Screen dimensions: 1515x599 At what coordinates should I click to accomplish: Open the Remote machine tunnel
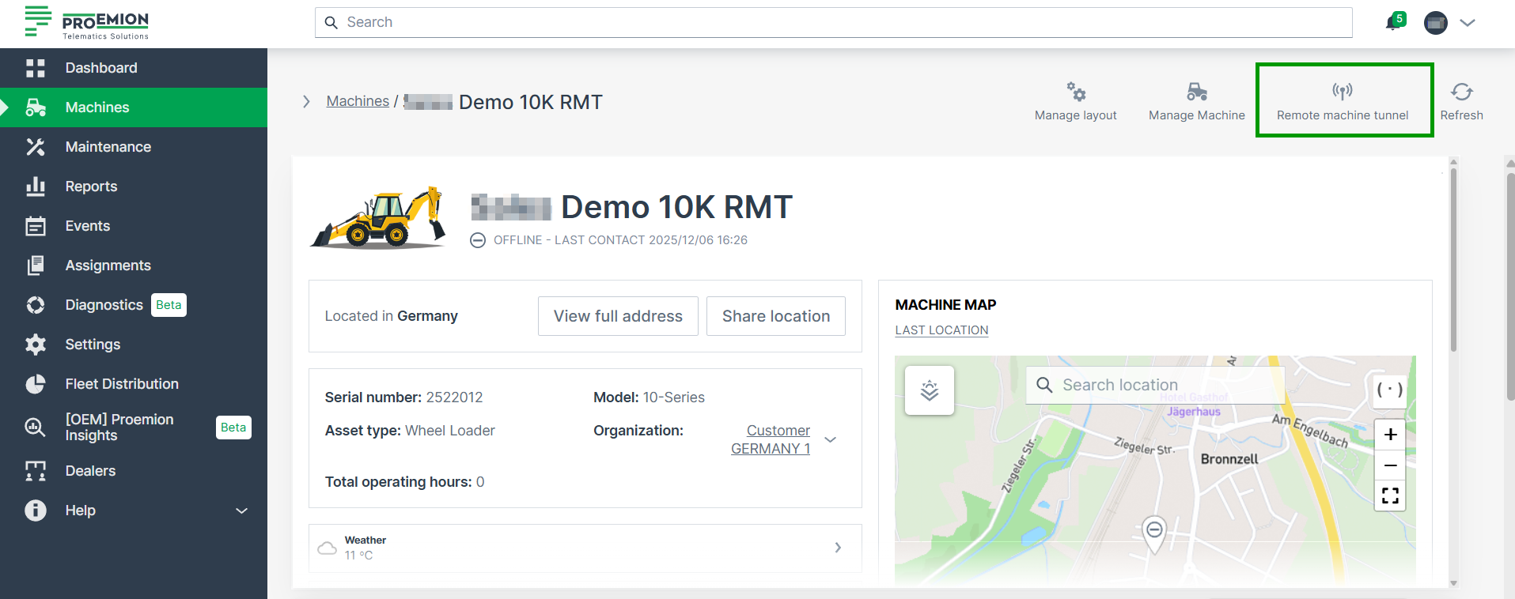click(1343, 100)
